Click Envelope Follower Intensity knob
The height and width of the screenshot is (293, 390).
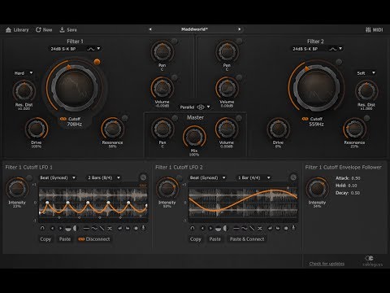click(317, 189)
